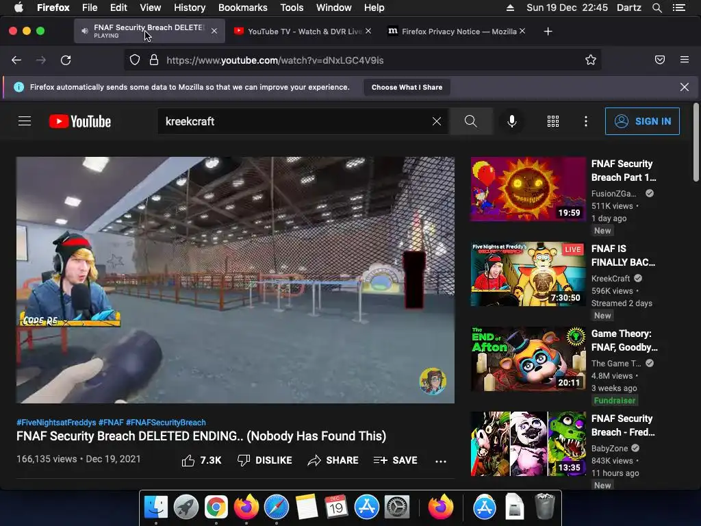
Task: Open Notes from the Dock
Action: 307,507
